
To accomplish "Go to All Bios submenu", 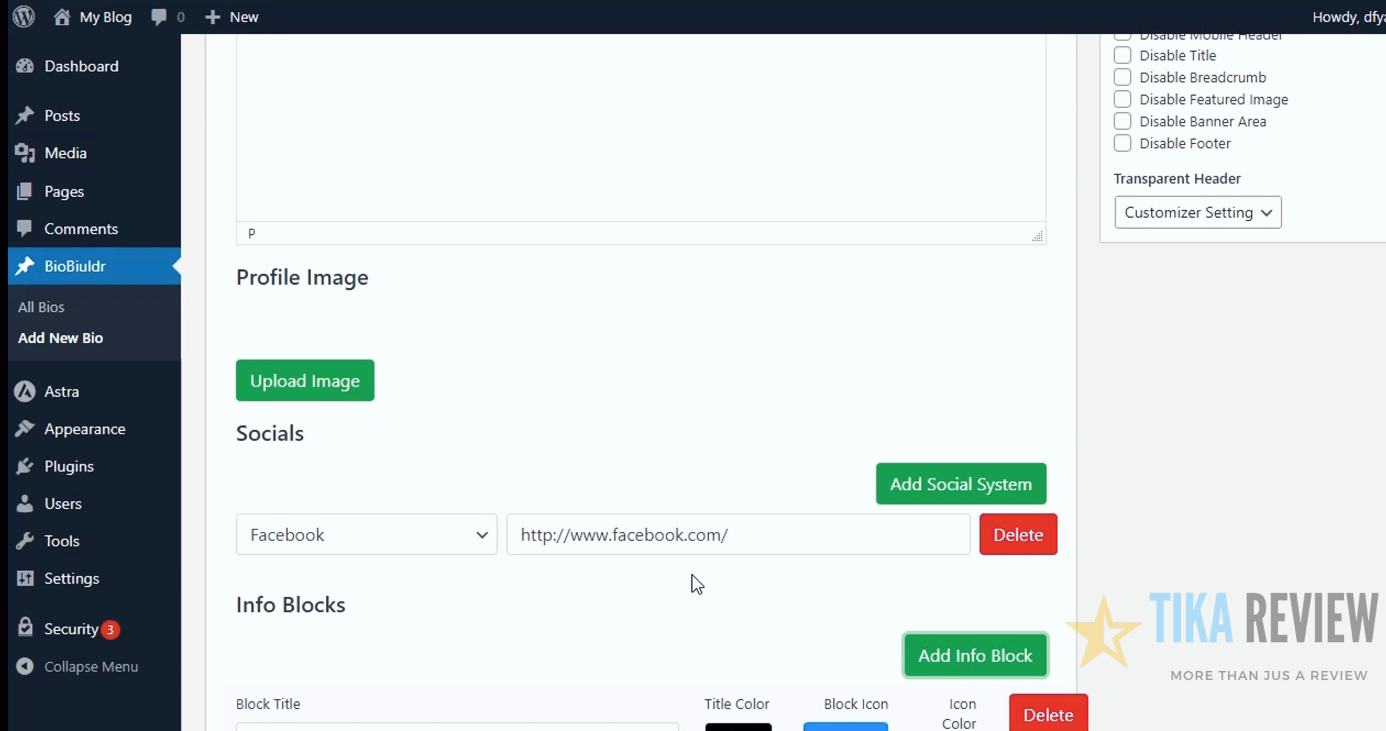I will click(x=41, y=307).
